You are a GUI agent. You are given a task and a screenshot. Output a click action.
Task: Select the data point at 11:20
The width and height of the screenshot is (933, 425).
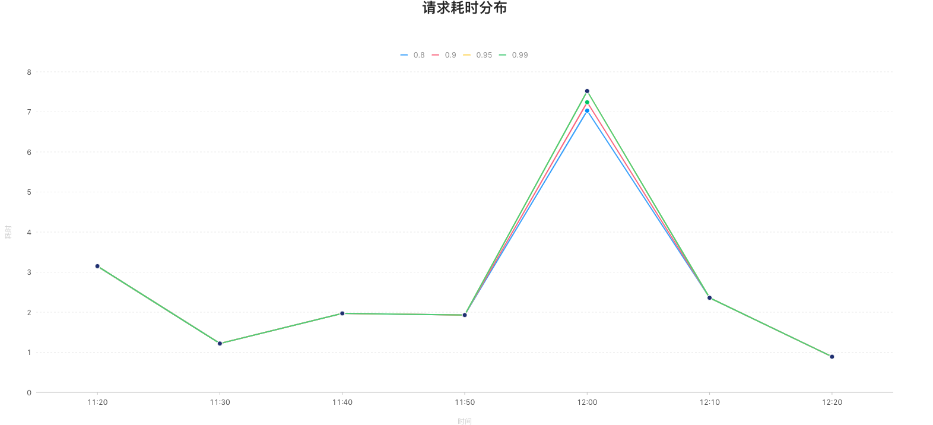pyautogui.click(x=97, y=266)
